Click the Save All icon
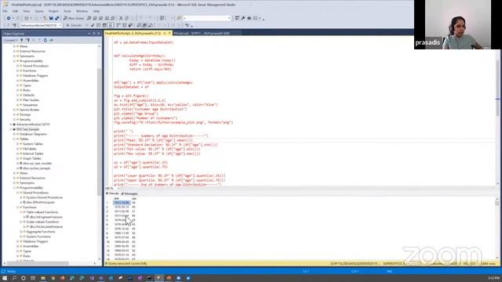Viewport: 502px width, 282px height. [x=57, y=18]
